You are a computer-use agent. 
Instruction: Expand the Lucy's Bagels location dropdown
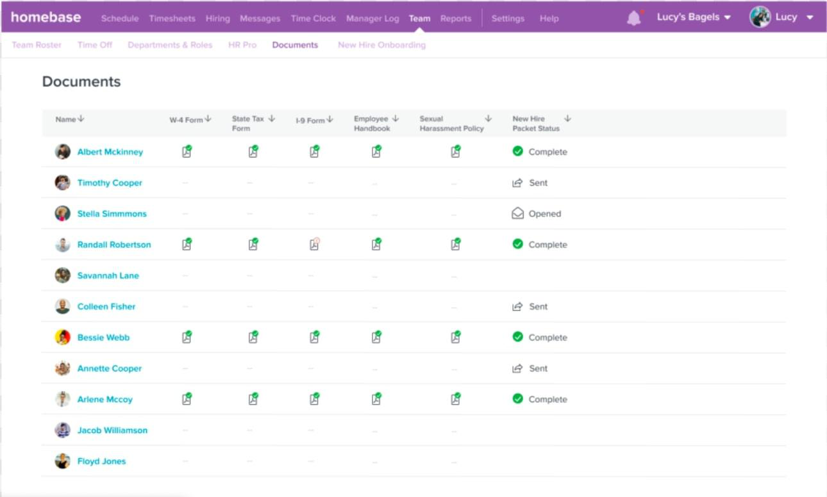[694, 18]
